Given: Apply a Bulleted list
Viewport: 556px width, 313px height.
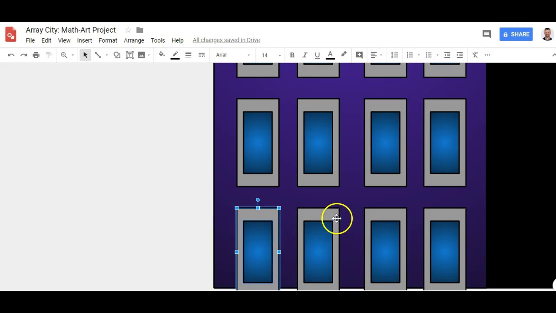Looking at the screenshot, I should (429, 55).
